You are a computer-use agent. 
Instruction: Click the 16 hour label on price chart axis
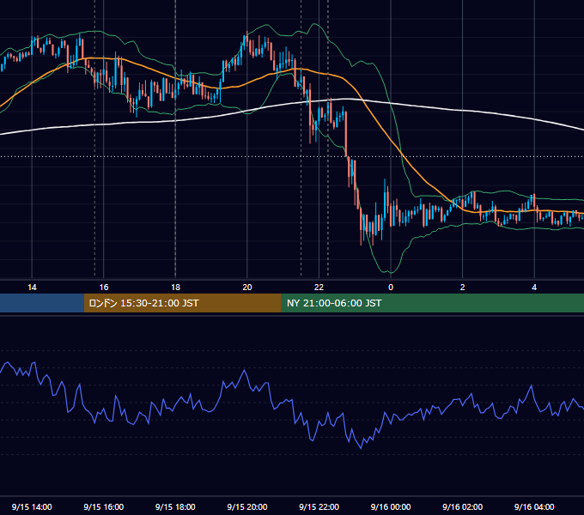pos(104,288)
